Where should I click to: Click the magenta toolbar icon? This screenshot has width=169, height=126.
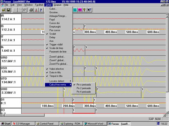(x=80, y=10)
